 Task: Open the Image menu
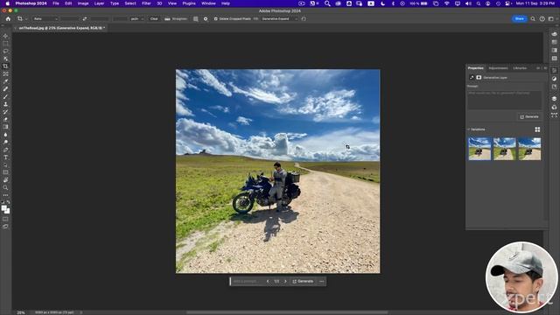83,3
